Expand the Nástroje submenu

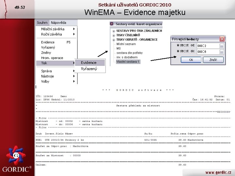click(57, 76)
